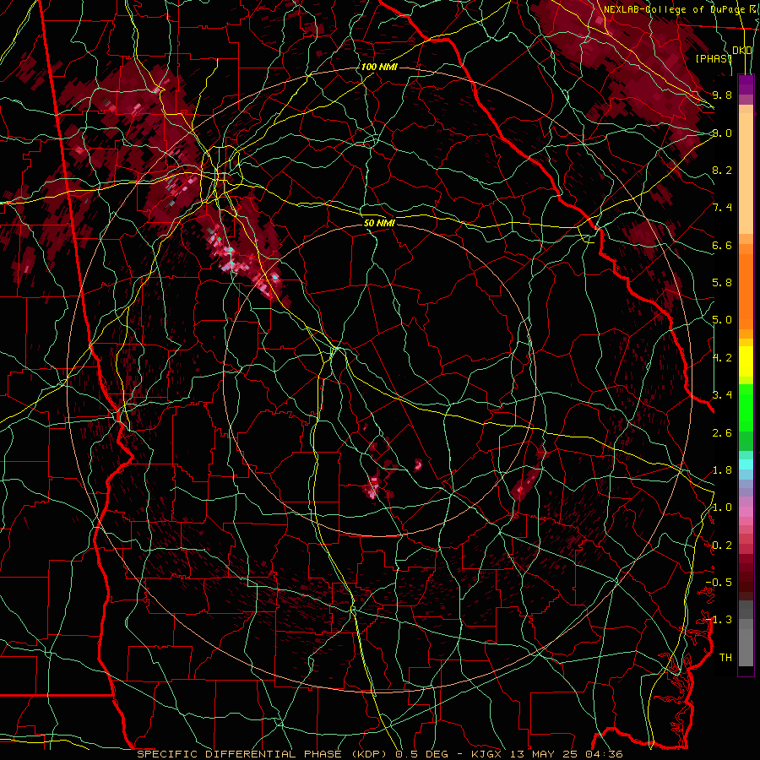This screenshot has height=760, width=760.
Task: Click the 1.8 value on the legend
Action: coord(722,470)
